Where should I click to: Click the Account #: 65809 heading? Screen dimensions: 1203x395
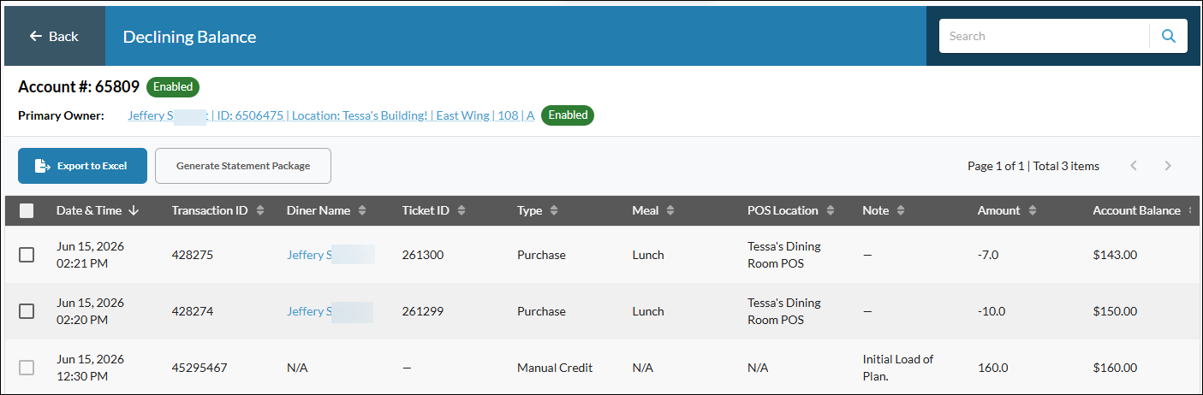[79, 86]
